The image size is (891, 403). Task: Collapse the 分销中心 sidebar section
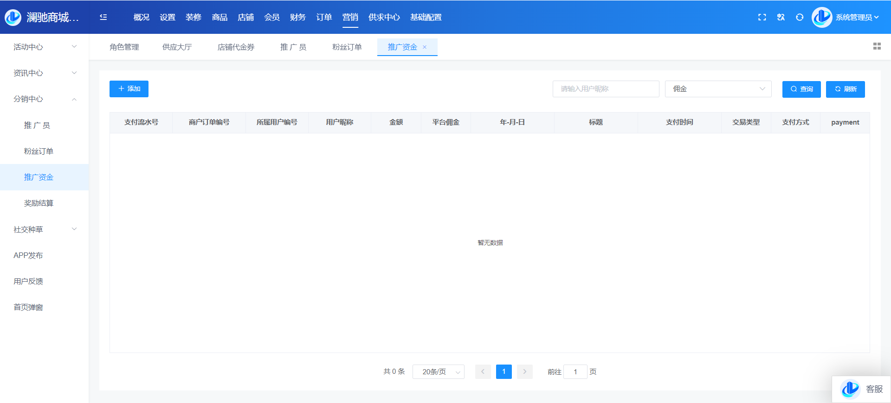(x=45, y=99)
